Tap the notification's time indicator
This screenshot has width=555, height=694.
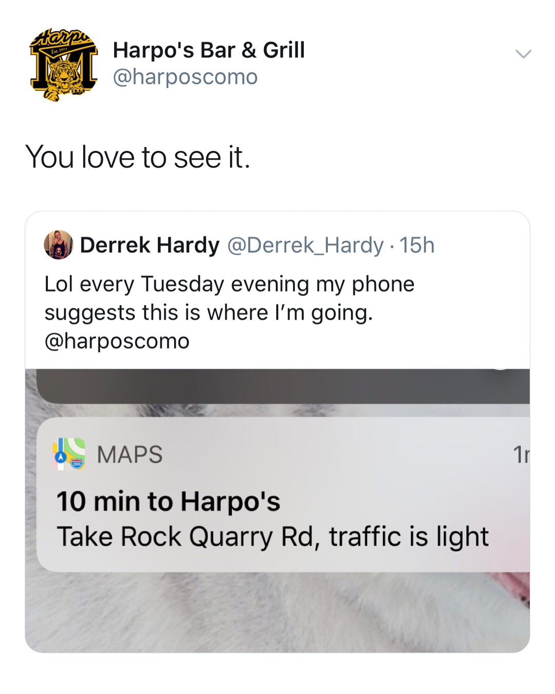[x=521, y=454]
